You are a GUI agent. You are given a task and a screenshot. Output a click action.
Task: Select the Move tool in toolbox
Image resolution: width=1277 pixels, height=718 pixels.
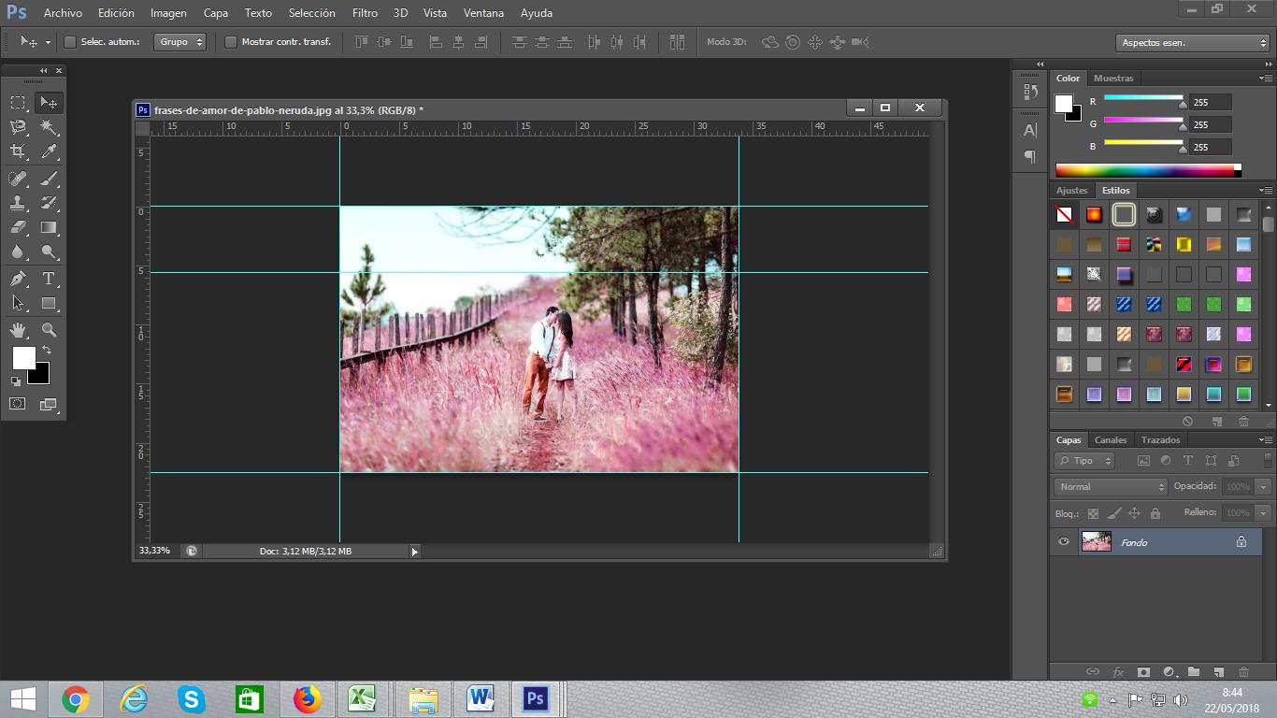coord(49,102)
